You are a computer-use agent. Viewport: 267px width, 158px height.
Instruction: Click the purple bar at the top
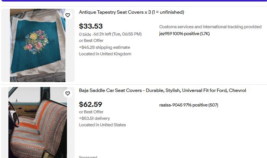click(133, 1)
